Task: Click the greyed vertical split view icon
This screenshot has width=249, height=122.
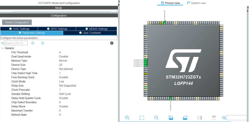Action: (199, 118)
